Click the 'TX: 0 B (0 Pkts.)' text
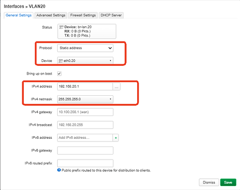The image size is (240, 190). pyautogui.click(x=77, y=35)
